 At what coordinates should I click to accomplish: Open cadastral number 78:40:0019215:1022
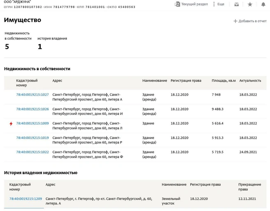click(33, 152)
